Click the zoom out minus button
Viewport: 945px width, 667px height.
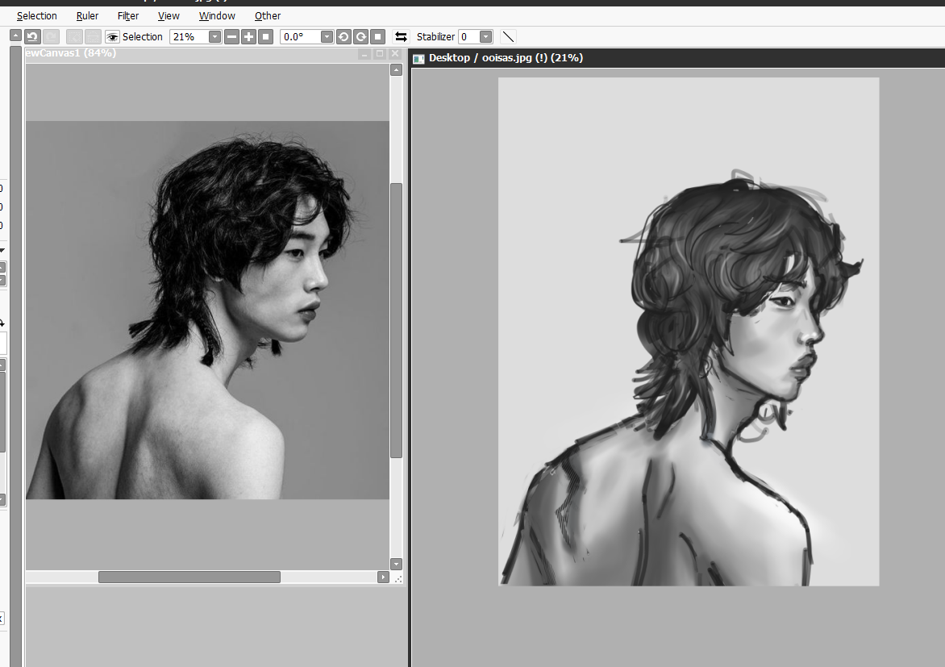[x=231, y=36]
